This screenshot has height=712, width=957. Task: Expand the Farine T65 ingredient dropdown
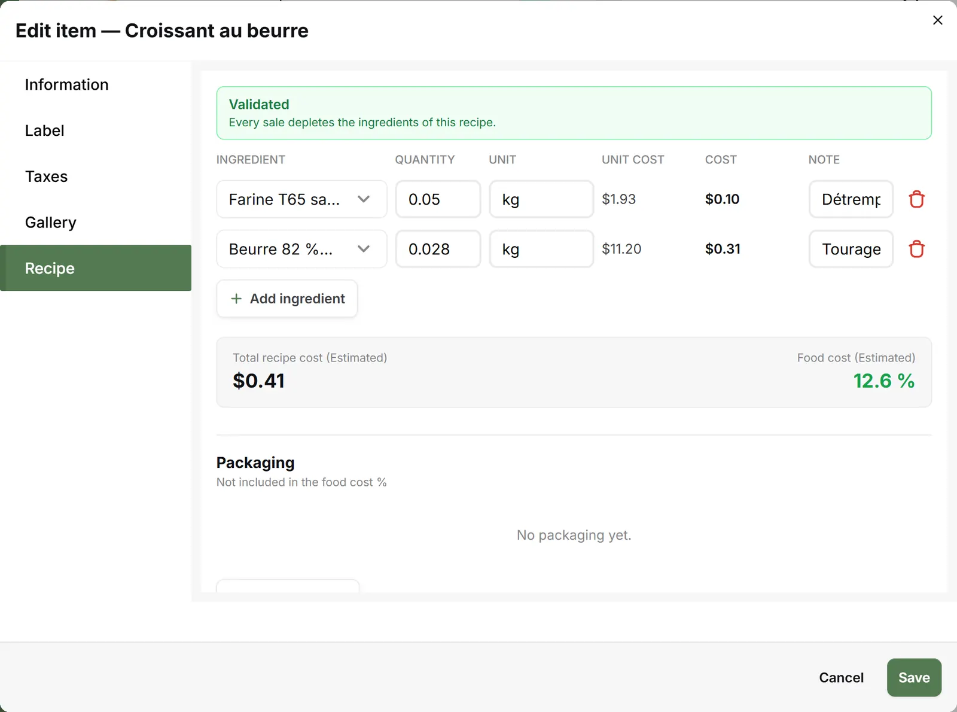(301, 199)
